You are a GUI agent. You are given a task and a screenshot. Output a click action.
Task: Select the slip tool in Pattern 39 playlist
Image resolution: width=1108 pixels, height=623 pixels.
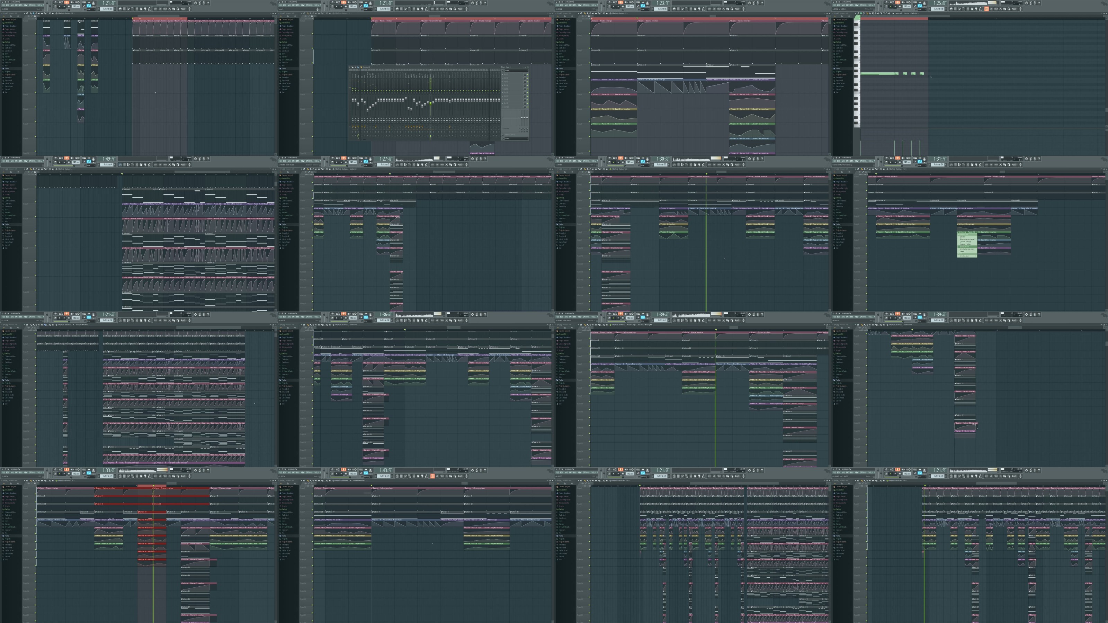42,13
